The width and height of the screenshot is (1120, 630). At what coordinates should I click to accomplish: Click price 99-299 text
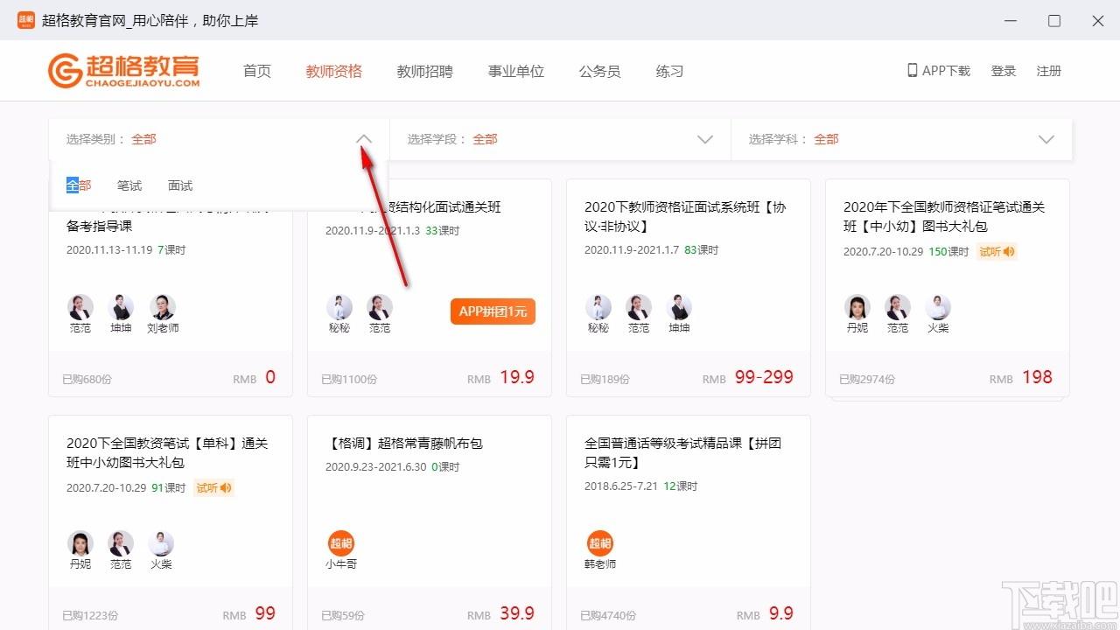(x=764, y=377)
